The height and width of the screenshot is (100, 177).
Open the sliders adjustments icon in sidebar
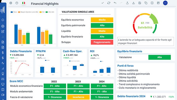pos(3,79)
